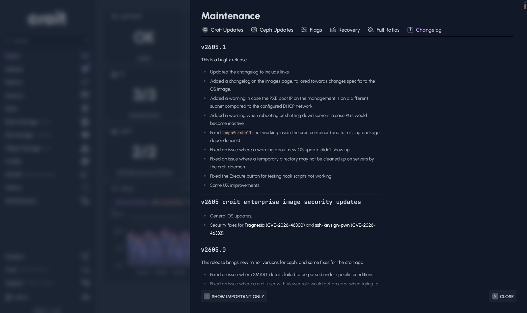Click the Execute button hook scripts fix item
Screen dimensions: 527x313
271,176
